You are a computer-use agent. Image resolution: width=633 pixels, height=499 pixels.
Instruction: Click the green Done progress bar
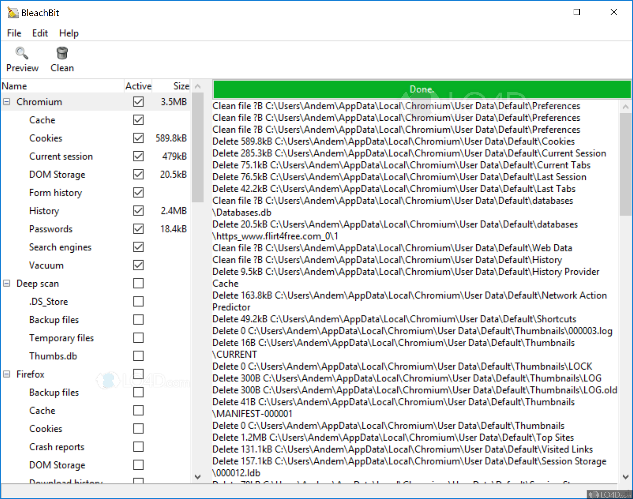[422, 89]
